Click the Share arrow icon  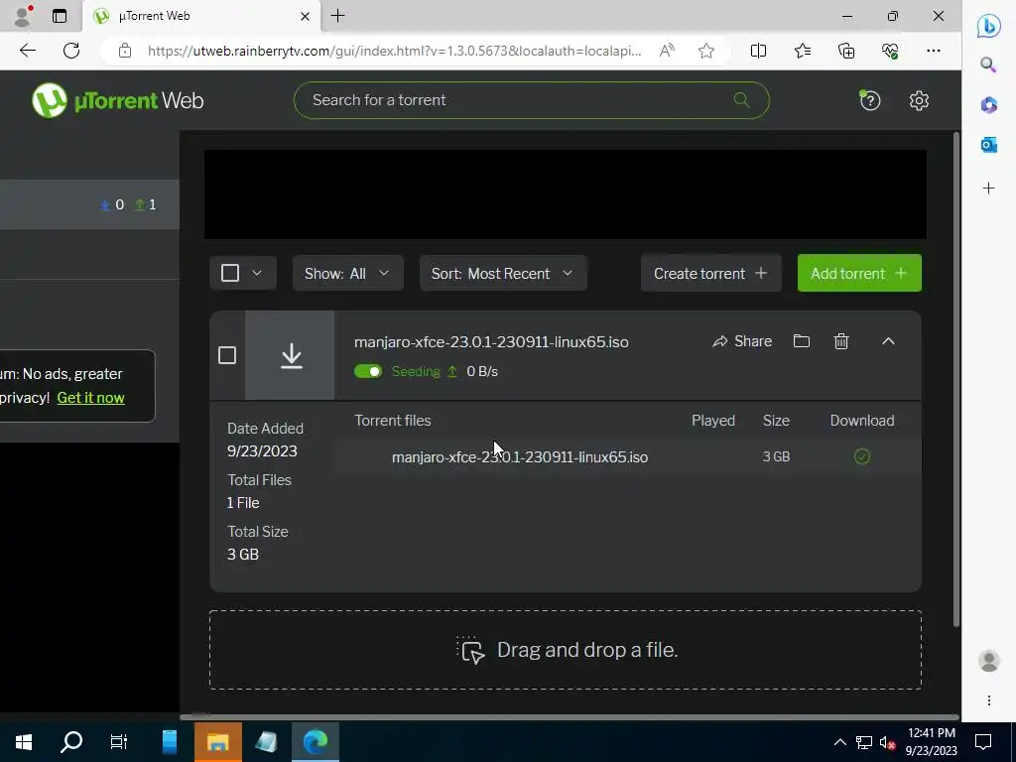click(x=720, y=341)
